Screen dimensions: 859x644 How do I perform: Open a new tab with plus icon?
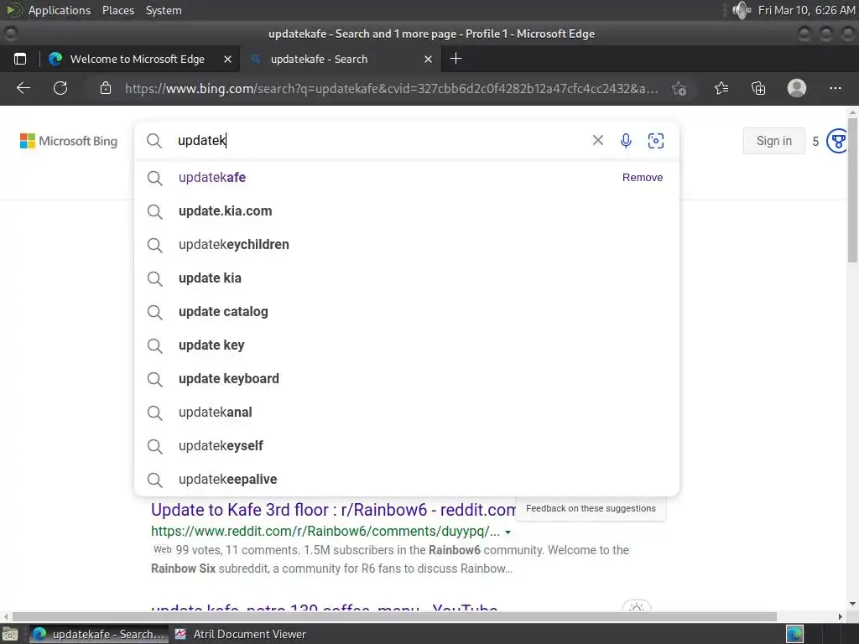click(456, 59)
